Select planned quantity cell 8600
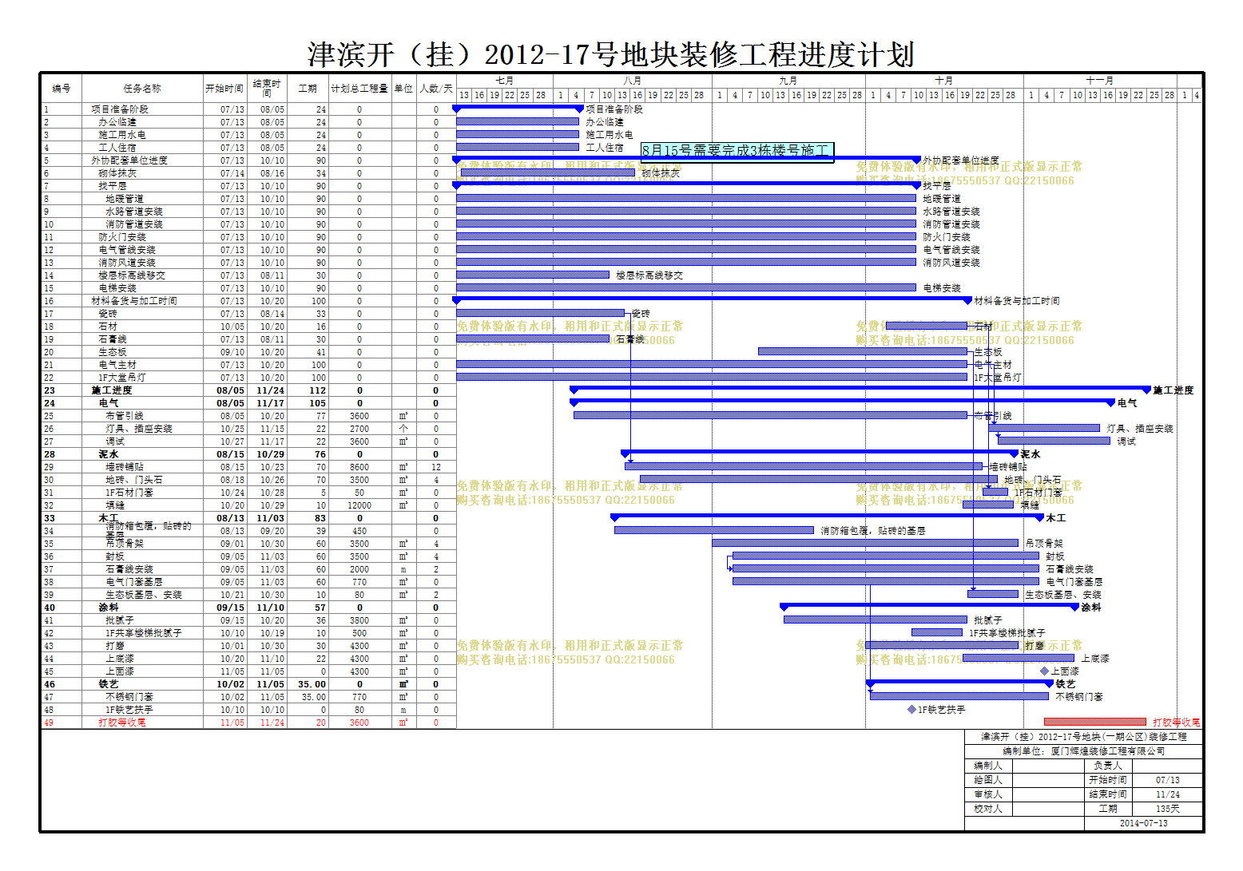Viewport: 1243px width, 871px height. click(359, 467)
